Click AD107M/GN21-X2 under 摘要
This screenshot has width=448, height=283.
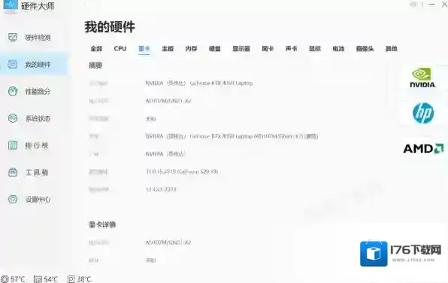point(168,101)
